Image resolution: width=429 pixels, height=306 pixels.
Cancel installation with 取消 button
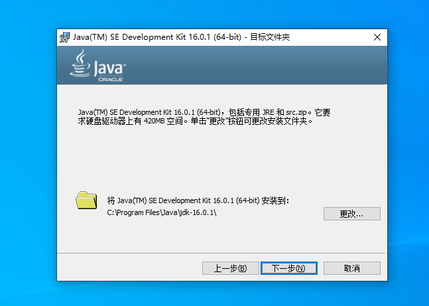pos(352,268)
